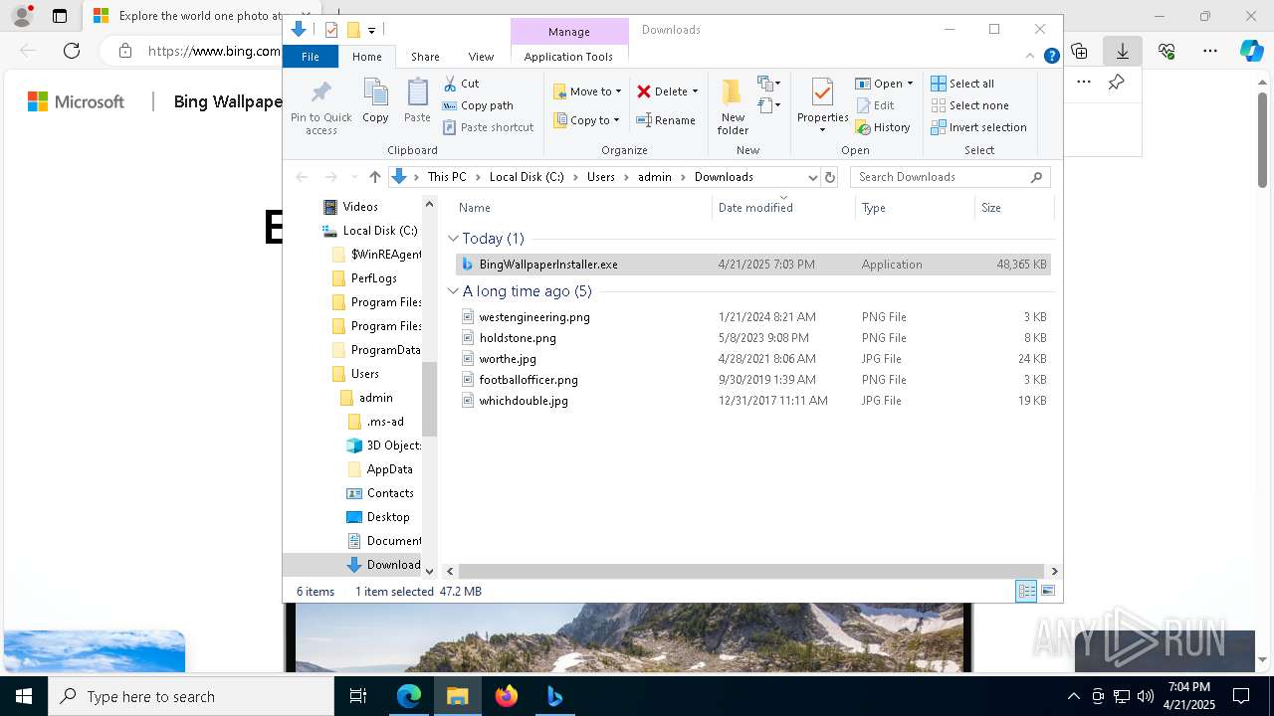
Task: Click Local Disk (C:) in address path
Action: pos(527,177)
